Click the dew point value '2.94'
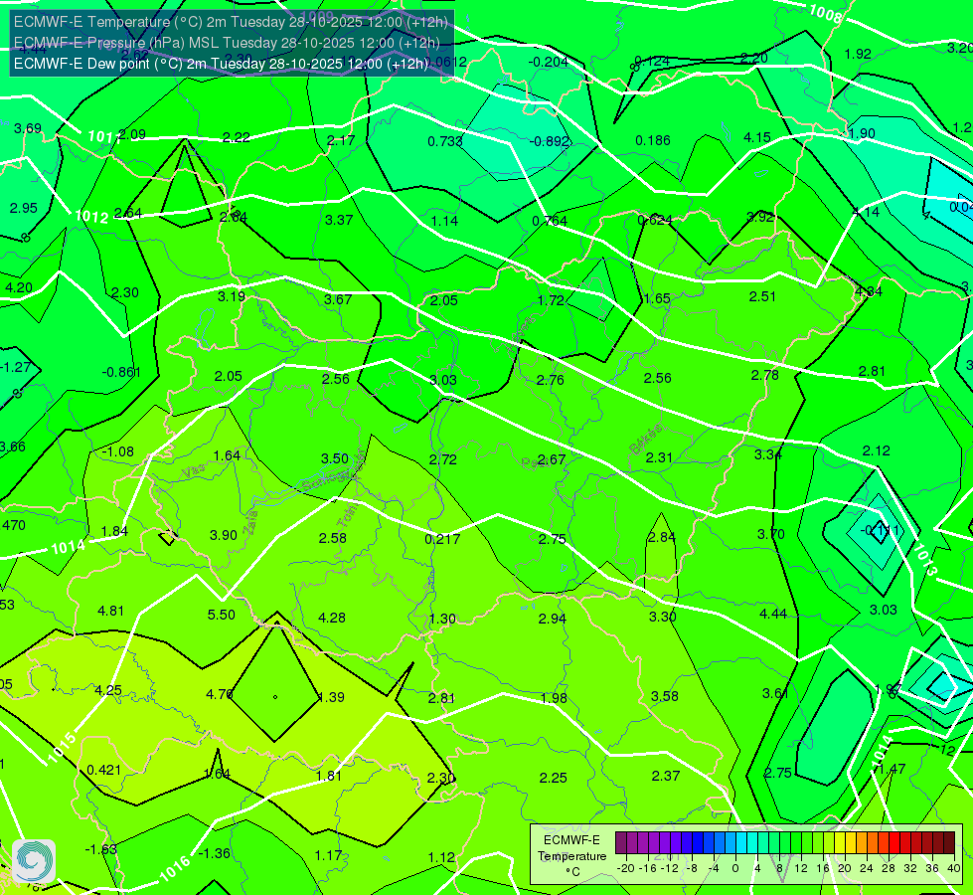The image size is (973, 895). click(553, 619)
